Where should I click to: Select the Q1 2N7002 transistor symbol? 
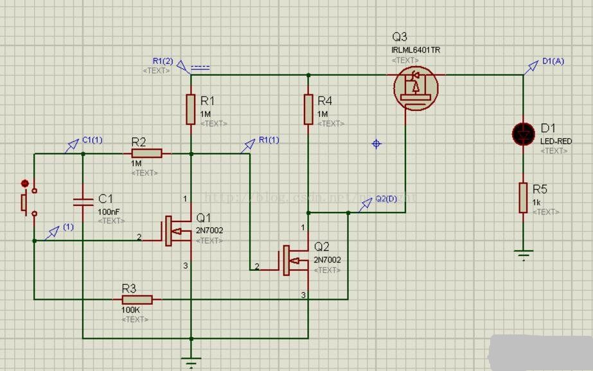coord(178,231)
